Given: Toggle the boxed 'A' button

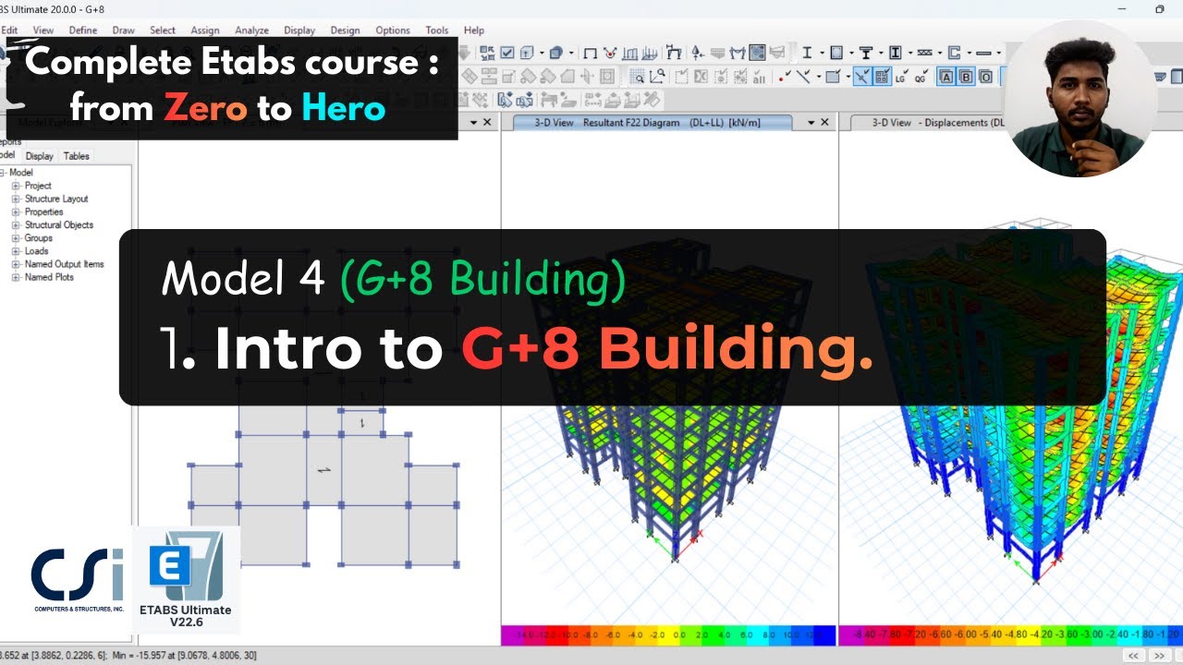Looking at the screenshot, I should [x=946, y=77].
